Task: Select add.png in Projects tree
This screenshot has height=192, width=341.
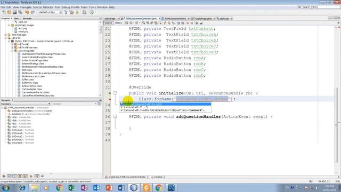Action: pyautogui.click(x=22, y=28)
